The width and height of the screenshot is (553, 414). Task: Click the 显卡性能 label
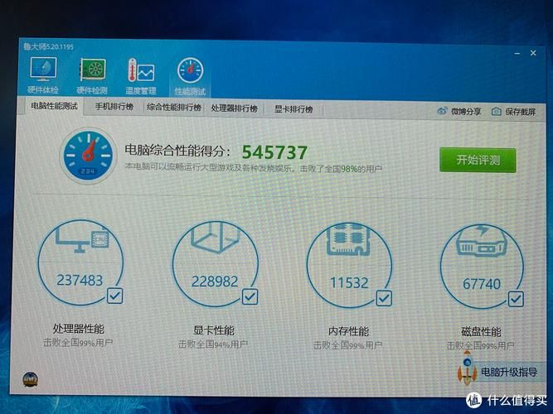point(213,330)
